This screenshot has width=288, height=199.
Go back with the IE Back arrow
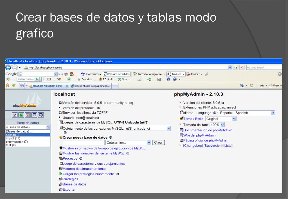[8, 68]
